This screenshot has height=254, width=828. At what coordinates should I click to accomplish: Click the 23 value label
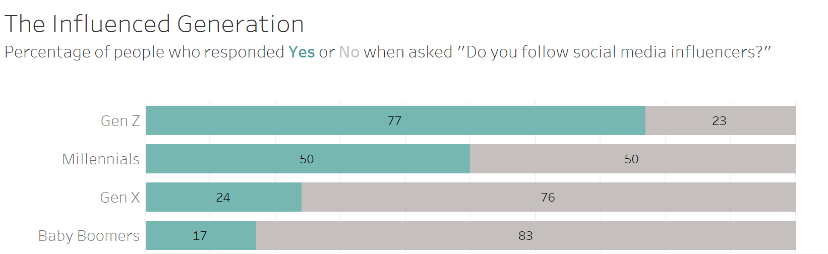(x=719, y=121)
